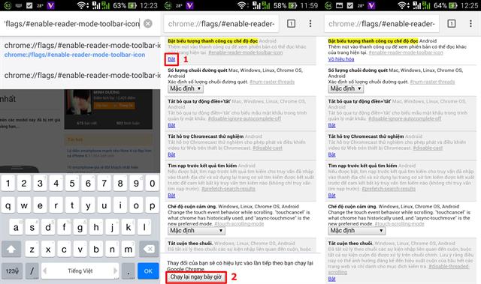The height and width of the screenshot is (284, 481).
Task: Middle screen: tap highlighted 'Bật biểu tượng thanh công cụ' title
Action: click(x=213, y=40)
